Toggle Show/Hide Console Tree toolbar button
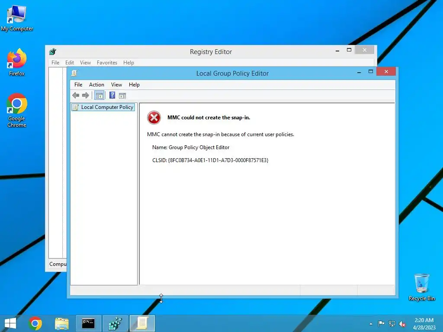This screenshot has width=443, height=332. point(99,96)
